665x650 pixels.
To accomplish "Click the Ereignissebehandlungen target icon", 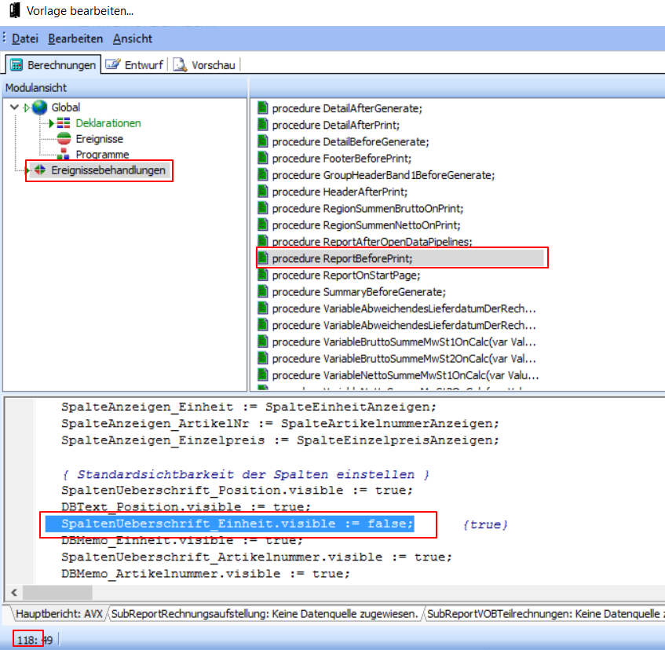I will tap(40, 170).
